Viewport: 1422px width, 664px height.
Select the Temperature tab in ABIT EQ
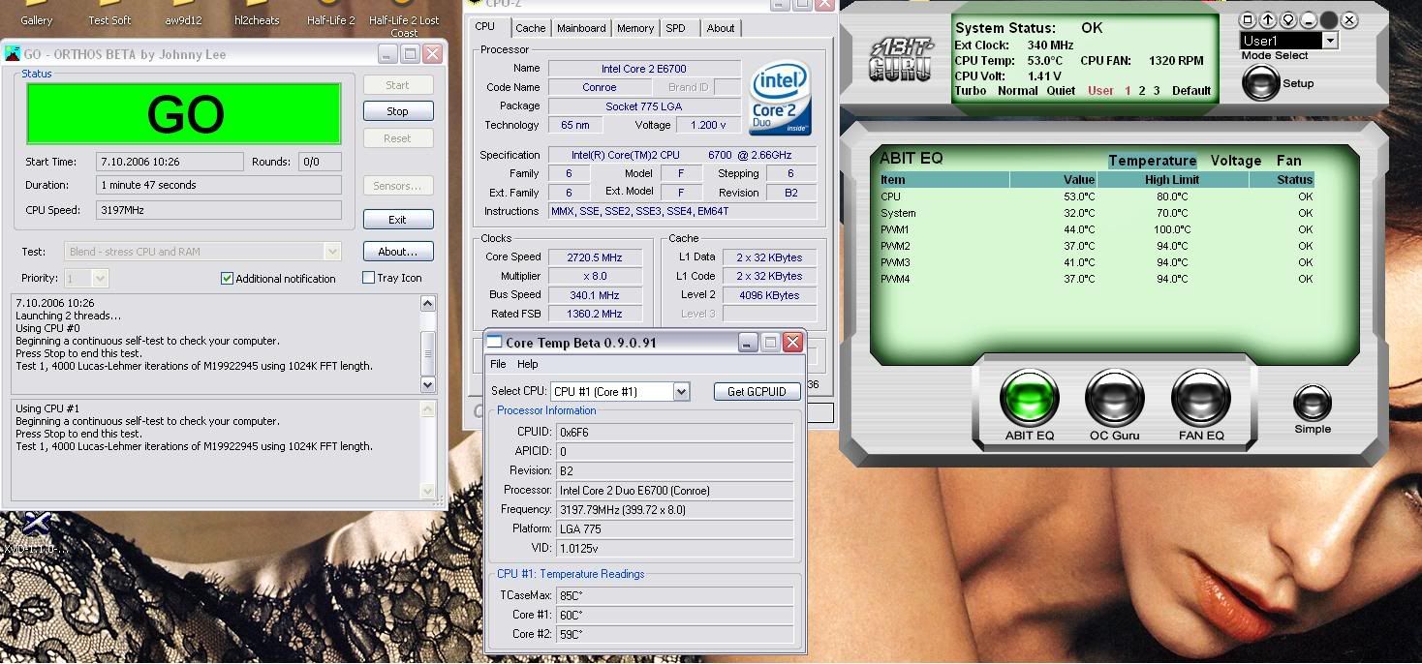tap(1152, 161)
